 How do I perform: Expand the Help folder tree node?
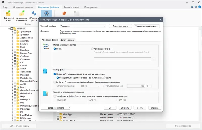[12, 97]
